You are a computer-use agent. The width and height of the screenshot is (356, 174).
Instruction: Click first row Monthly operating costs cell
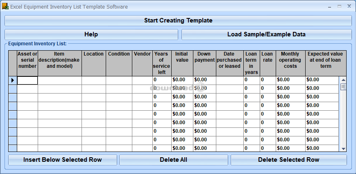290,80
